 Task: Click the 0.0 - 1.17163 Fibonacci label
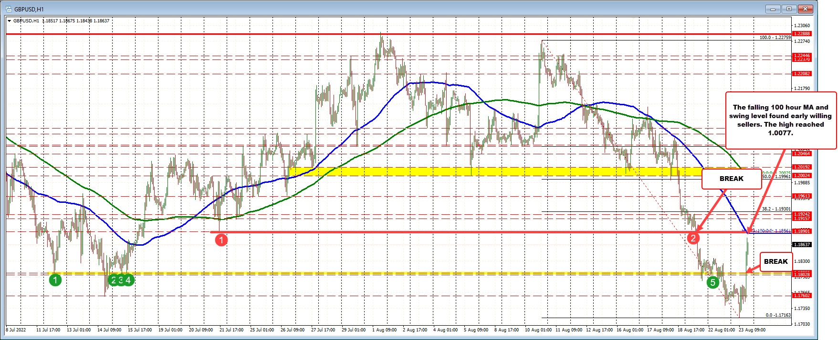coord(778,315)
